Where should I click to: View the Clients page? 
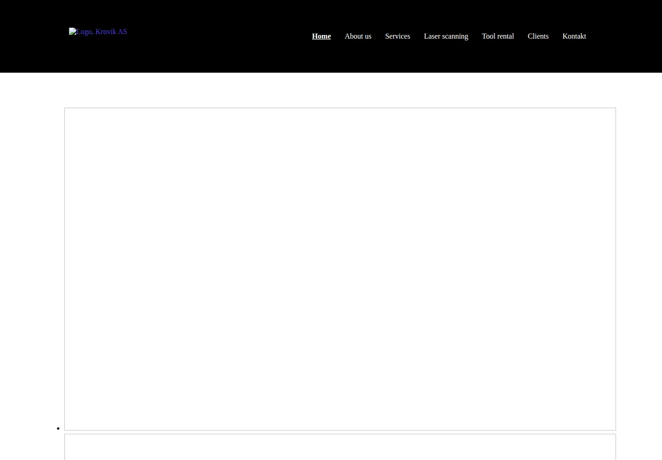[x=538, y=36]
